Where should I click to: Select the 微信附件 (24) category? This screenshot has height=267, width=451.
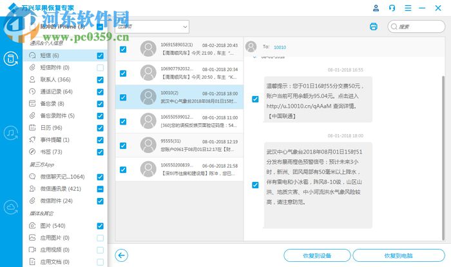[x=65, y=201]
